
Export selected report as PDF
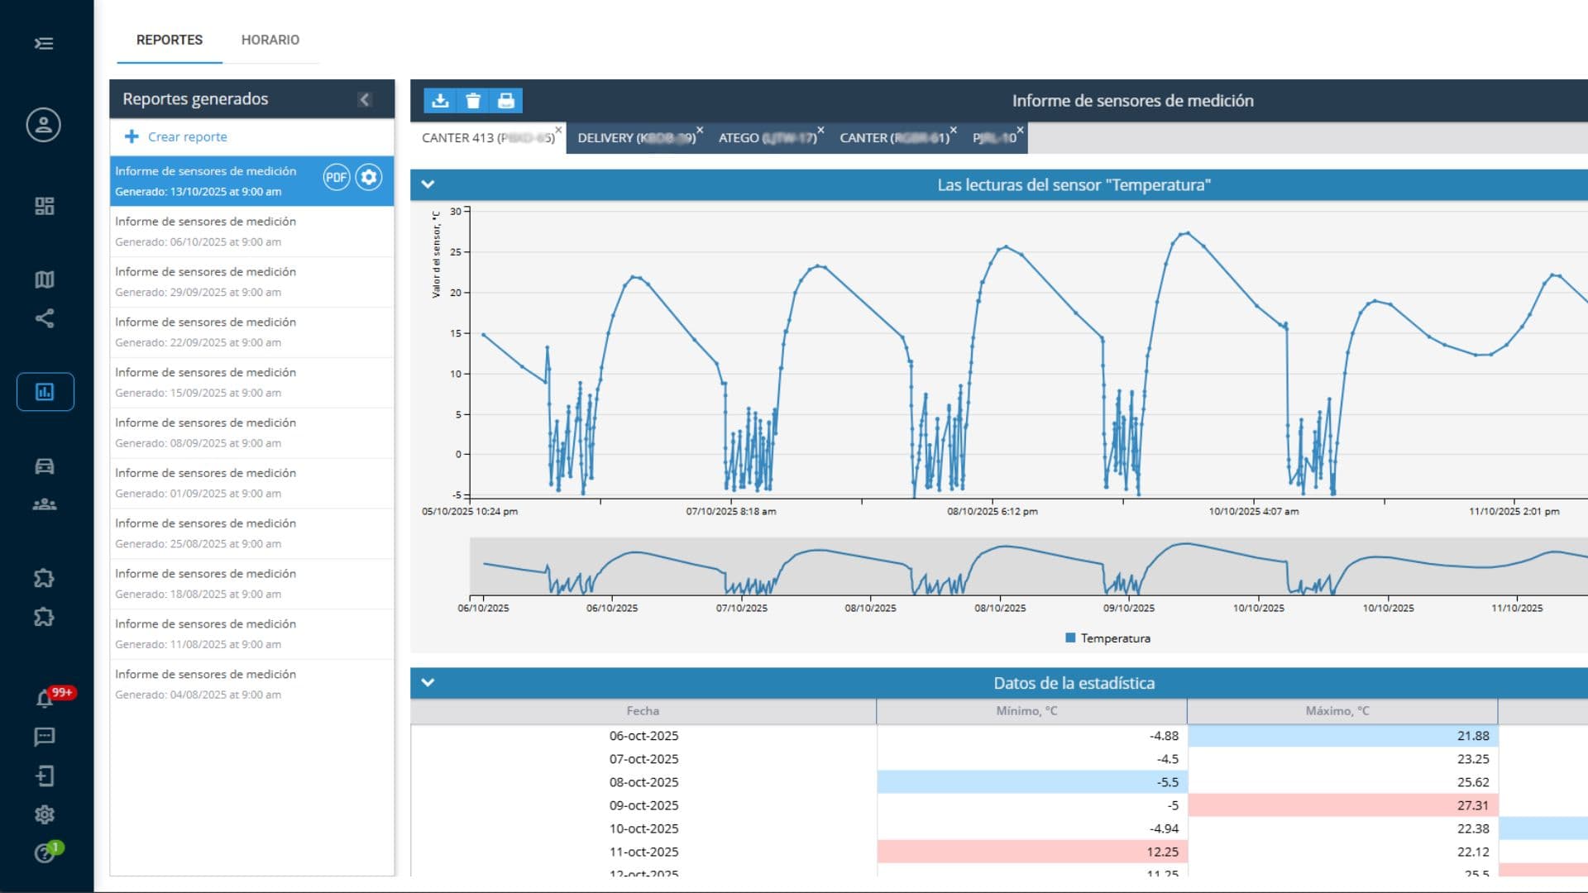point(336,177)
